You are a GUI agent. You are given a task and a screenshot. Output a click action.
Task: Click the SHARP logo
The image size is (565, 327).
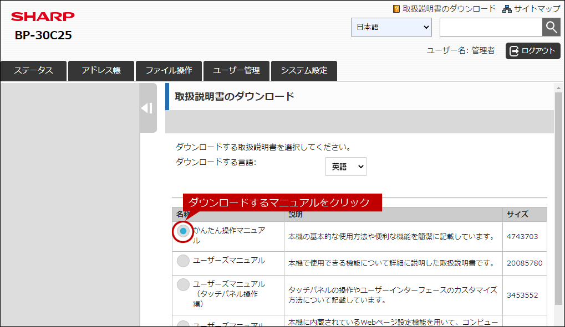[43, 17]
